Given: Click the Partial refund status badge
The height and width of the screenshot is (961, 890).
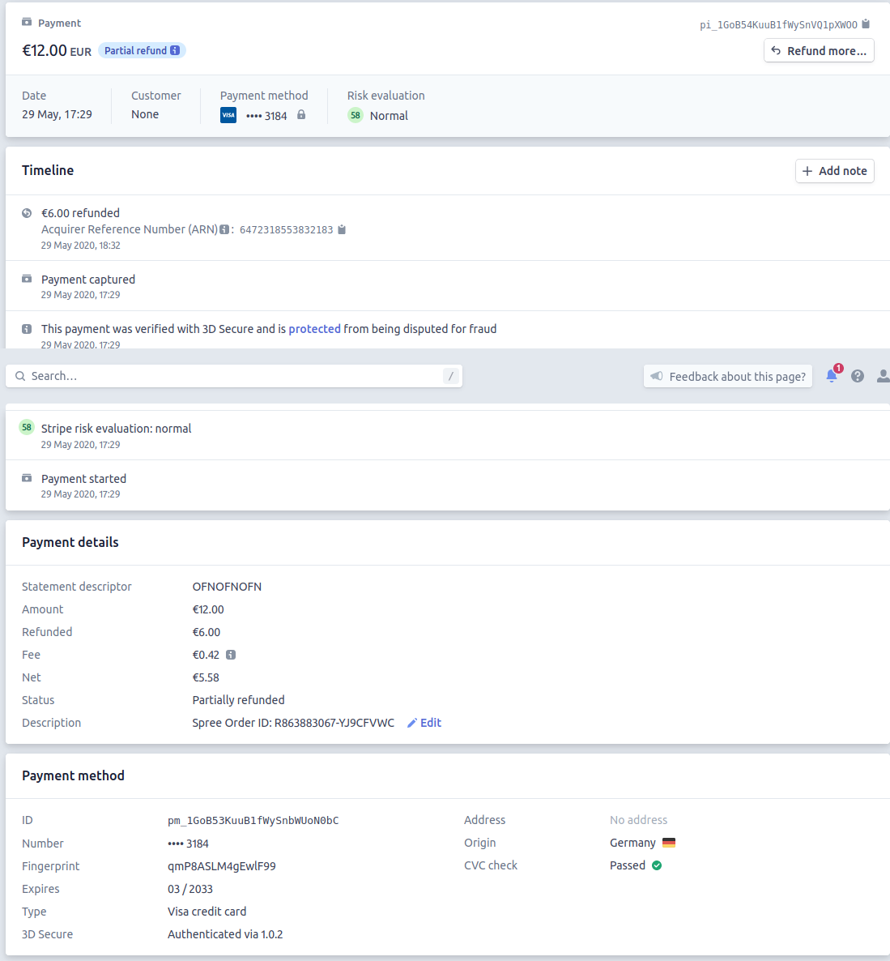Looking at the screenshot, I should tap(142, 50).
